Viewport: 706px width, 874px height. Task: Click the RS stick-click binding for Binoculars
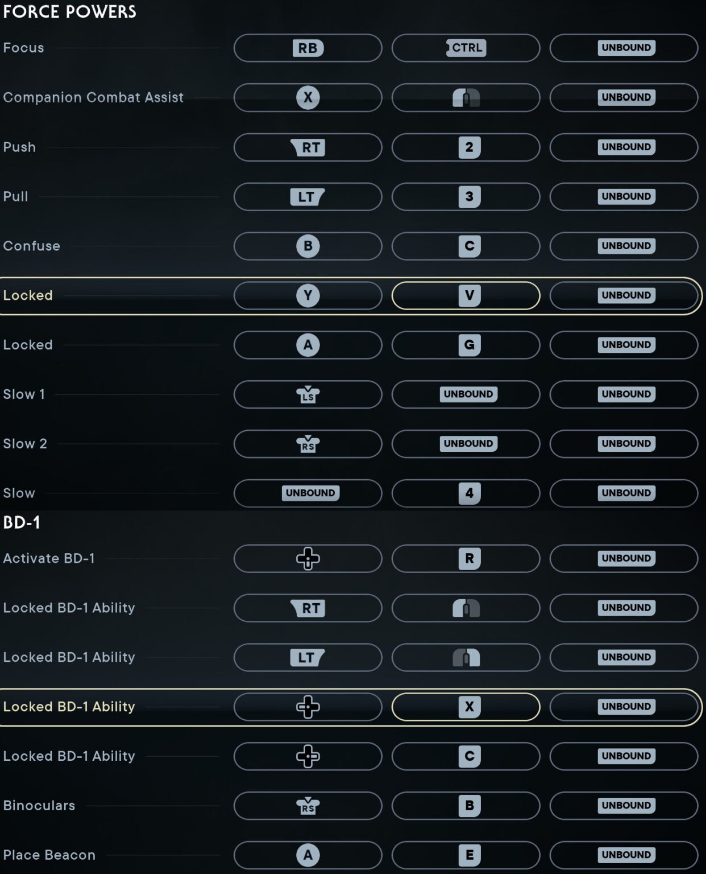click(308, 805)
